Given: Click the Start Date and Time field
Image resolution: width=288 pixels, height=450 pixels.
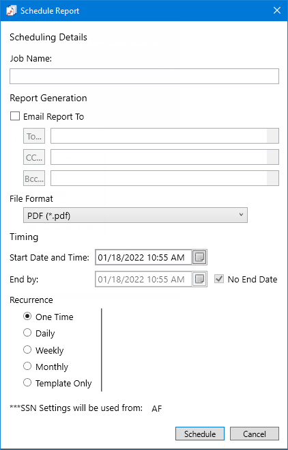Looking at the screenshot, I should (143, 257).
